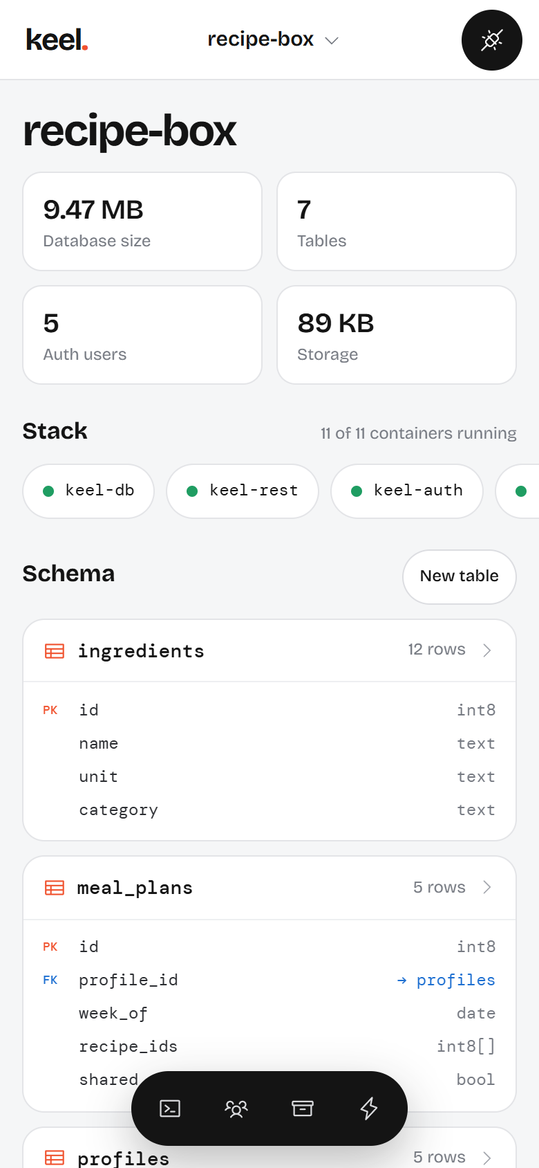Open the lightning bolt functions icon
Screen dimensions: 539x1168
point(369,1108)
